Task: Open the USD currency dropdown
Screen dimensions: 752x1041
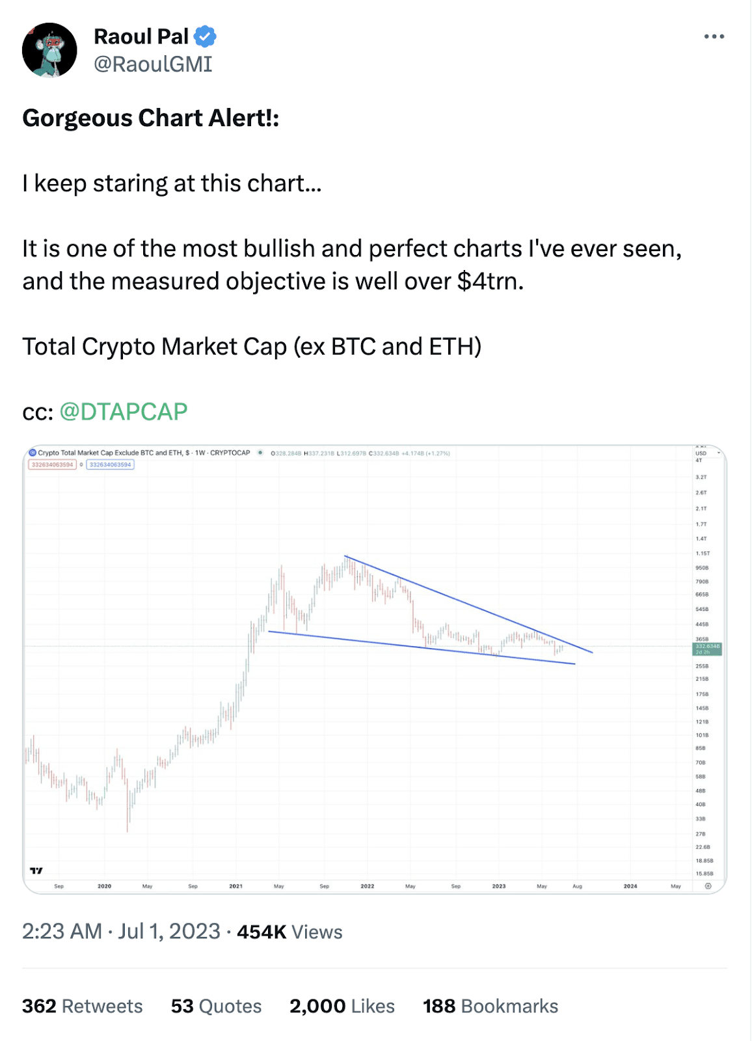Action: [708, 453]
